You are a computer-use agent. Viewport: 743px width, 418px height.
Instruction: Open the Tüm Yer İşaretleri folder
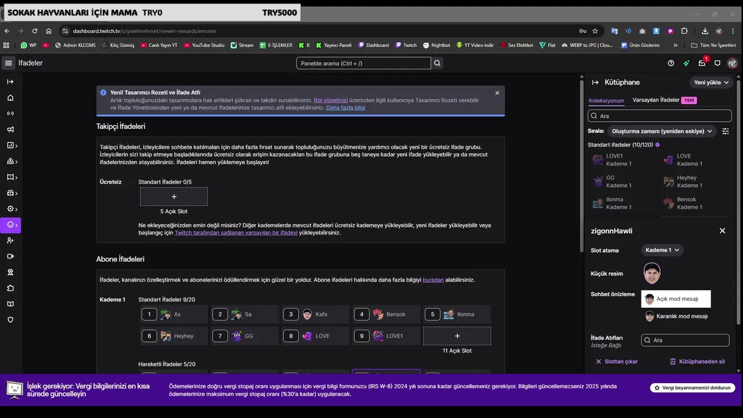(x=713, y=45)
